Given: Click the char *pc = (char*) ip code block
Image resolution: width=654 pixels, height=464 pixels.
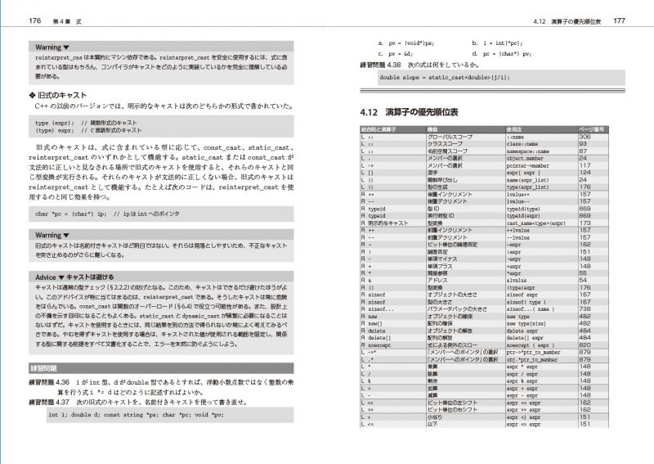Looking at the screenshot, I should click(x=161, y=214).
